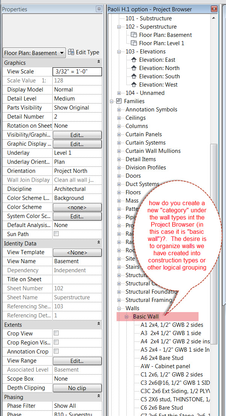Open the Floor Plan: Basement type selector
Image resolution: width=226 pixels, height=416 pixels.
(x=34, y=53)
